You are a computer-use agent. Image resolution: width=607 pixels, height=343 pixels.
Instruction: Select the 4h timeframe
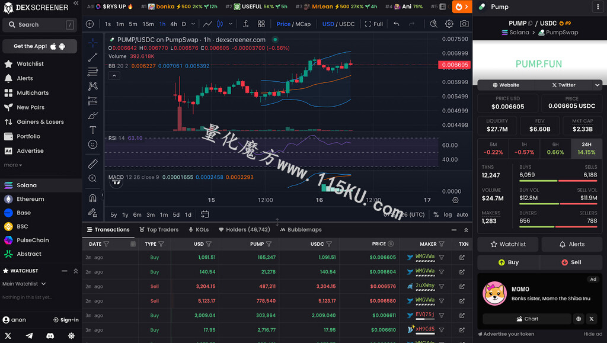(174, 24)
